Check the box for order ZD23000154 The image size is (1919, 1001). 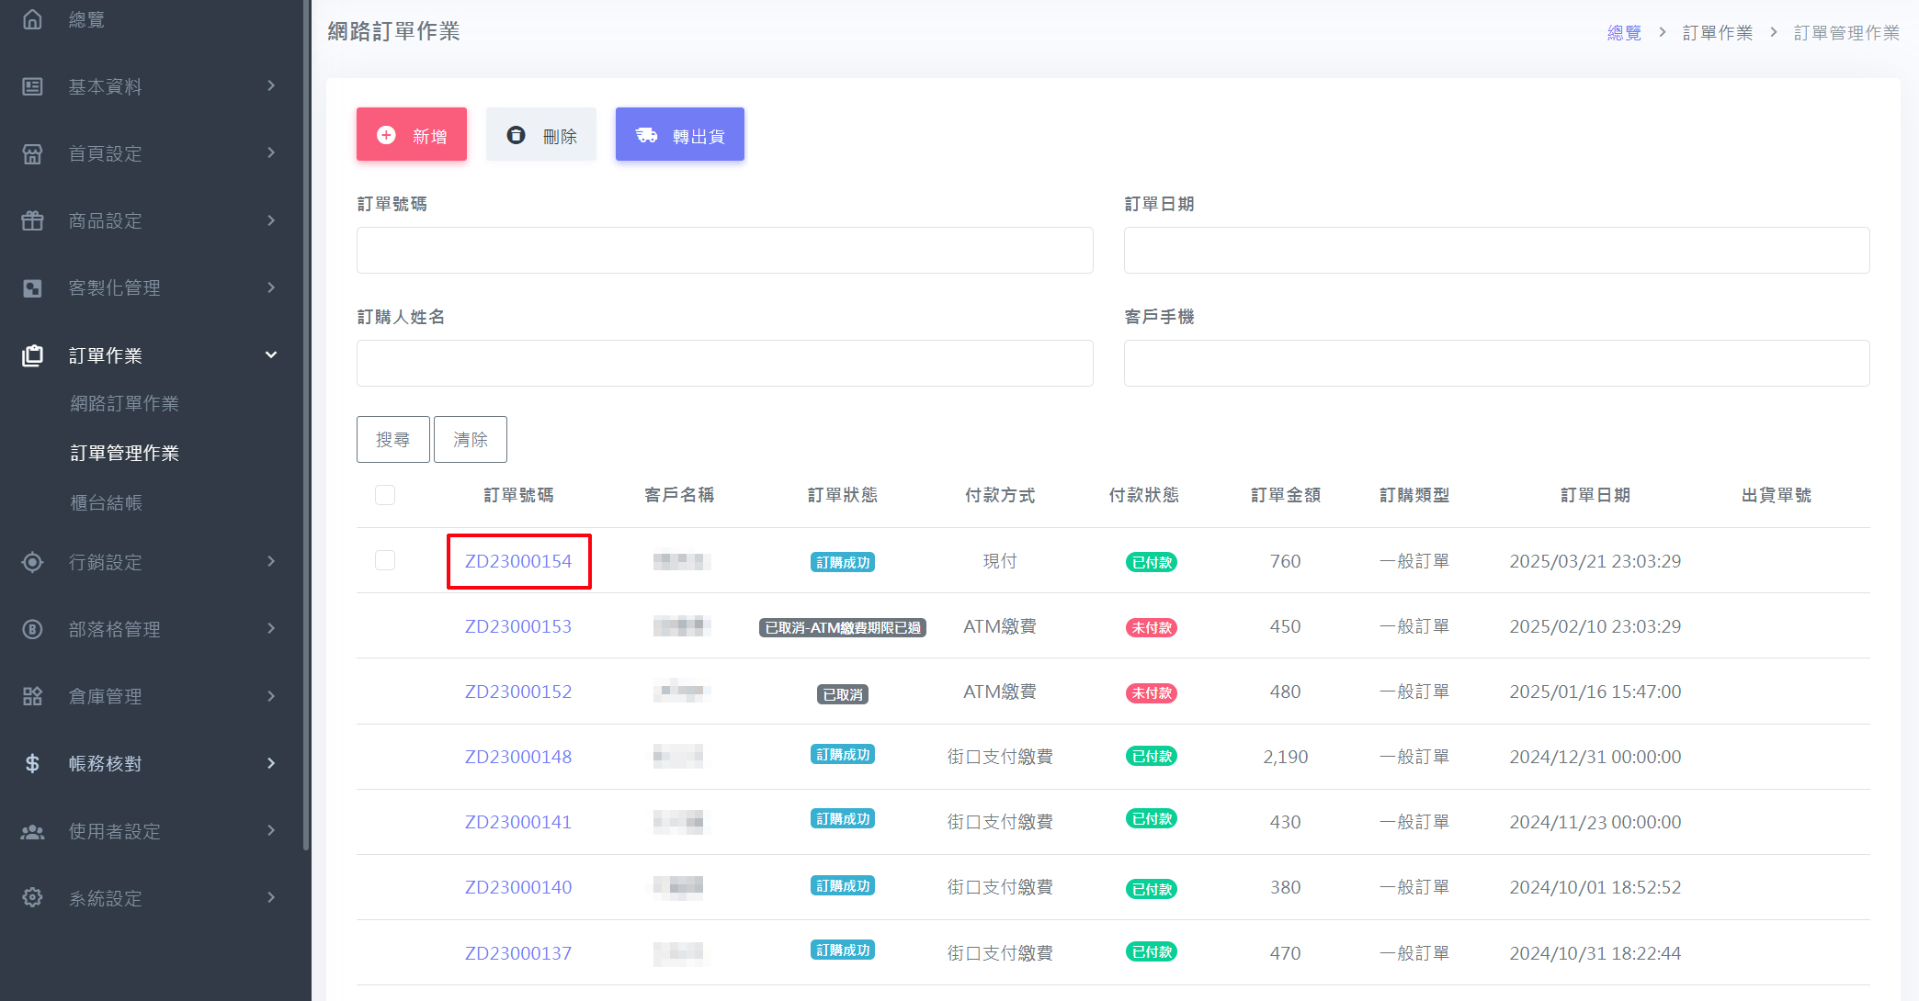tap(385, 560)
